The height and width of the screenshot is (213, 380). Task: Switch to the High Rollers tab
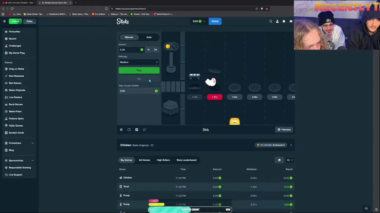coord(163,160)
